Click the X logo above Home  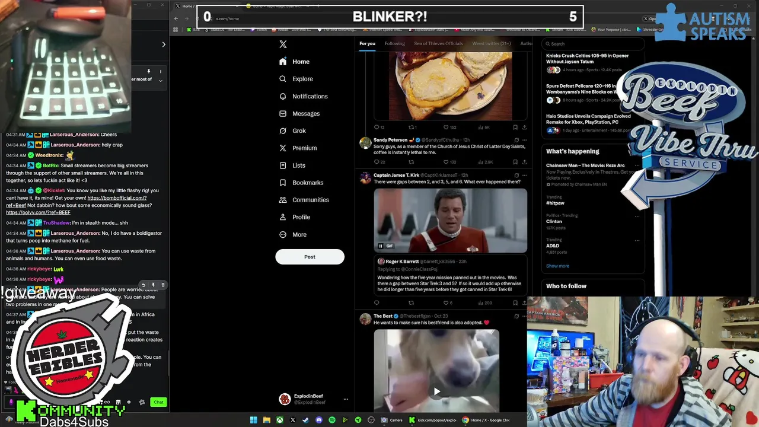click(283, 44)
